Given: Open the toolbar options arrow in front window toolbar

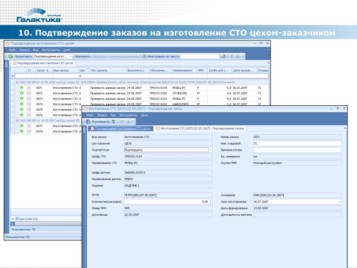Looking at the screenshot, I should pyautogui.click(x=134, y=122).
